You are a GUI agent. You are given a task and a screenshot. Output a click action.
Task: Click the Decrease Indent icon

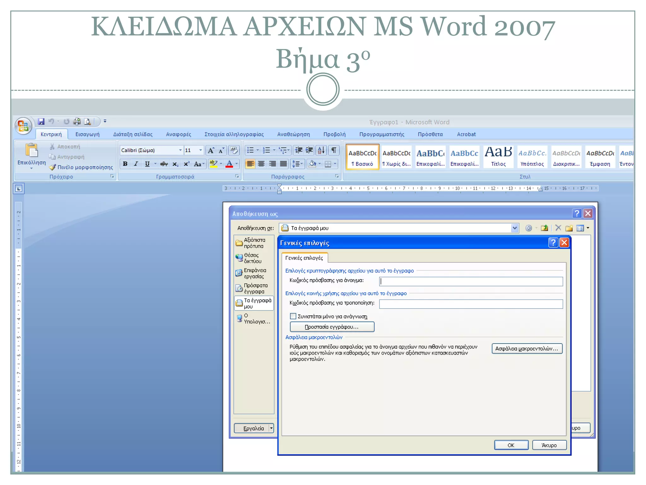point(299,150)
